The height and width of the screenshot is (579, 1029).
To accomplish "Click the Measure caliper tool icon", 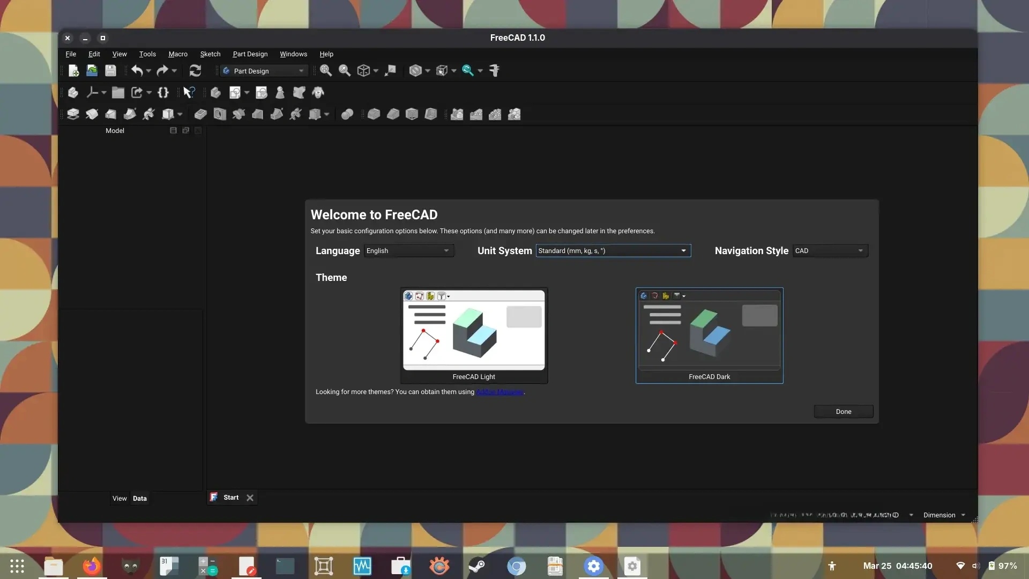I will (x=494, y=71).
